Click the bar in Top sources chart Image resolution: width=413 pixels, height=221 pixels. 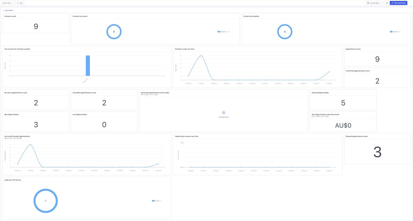(x=88, y=65)
